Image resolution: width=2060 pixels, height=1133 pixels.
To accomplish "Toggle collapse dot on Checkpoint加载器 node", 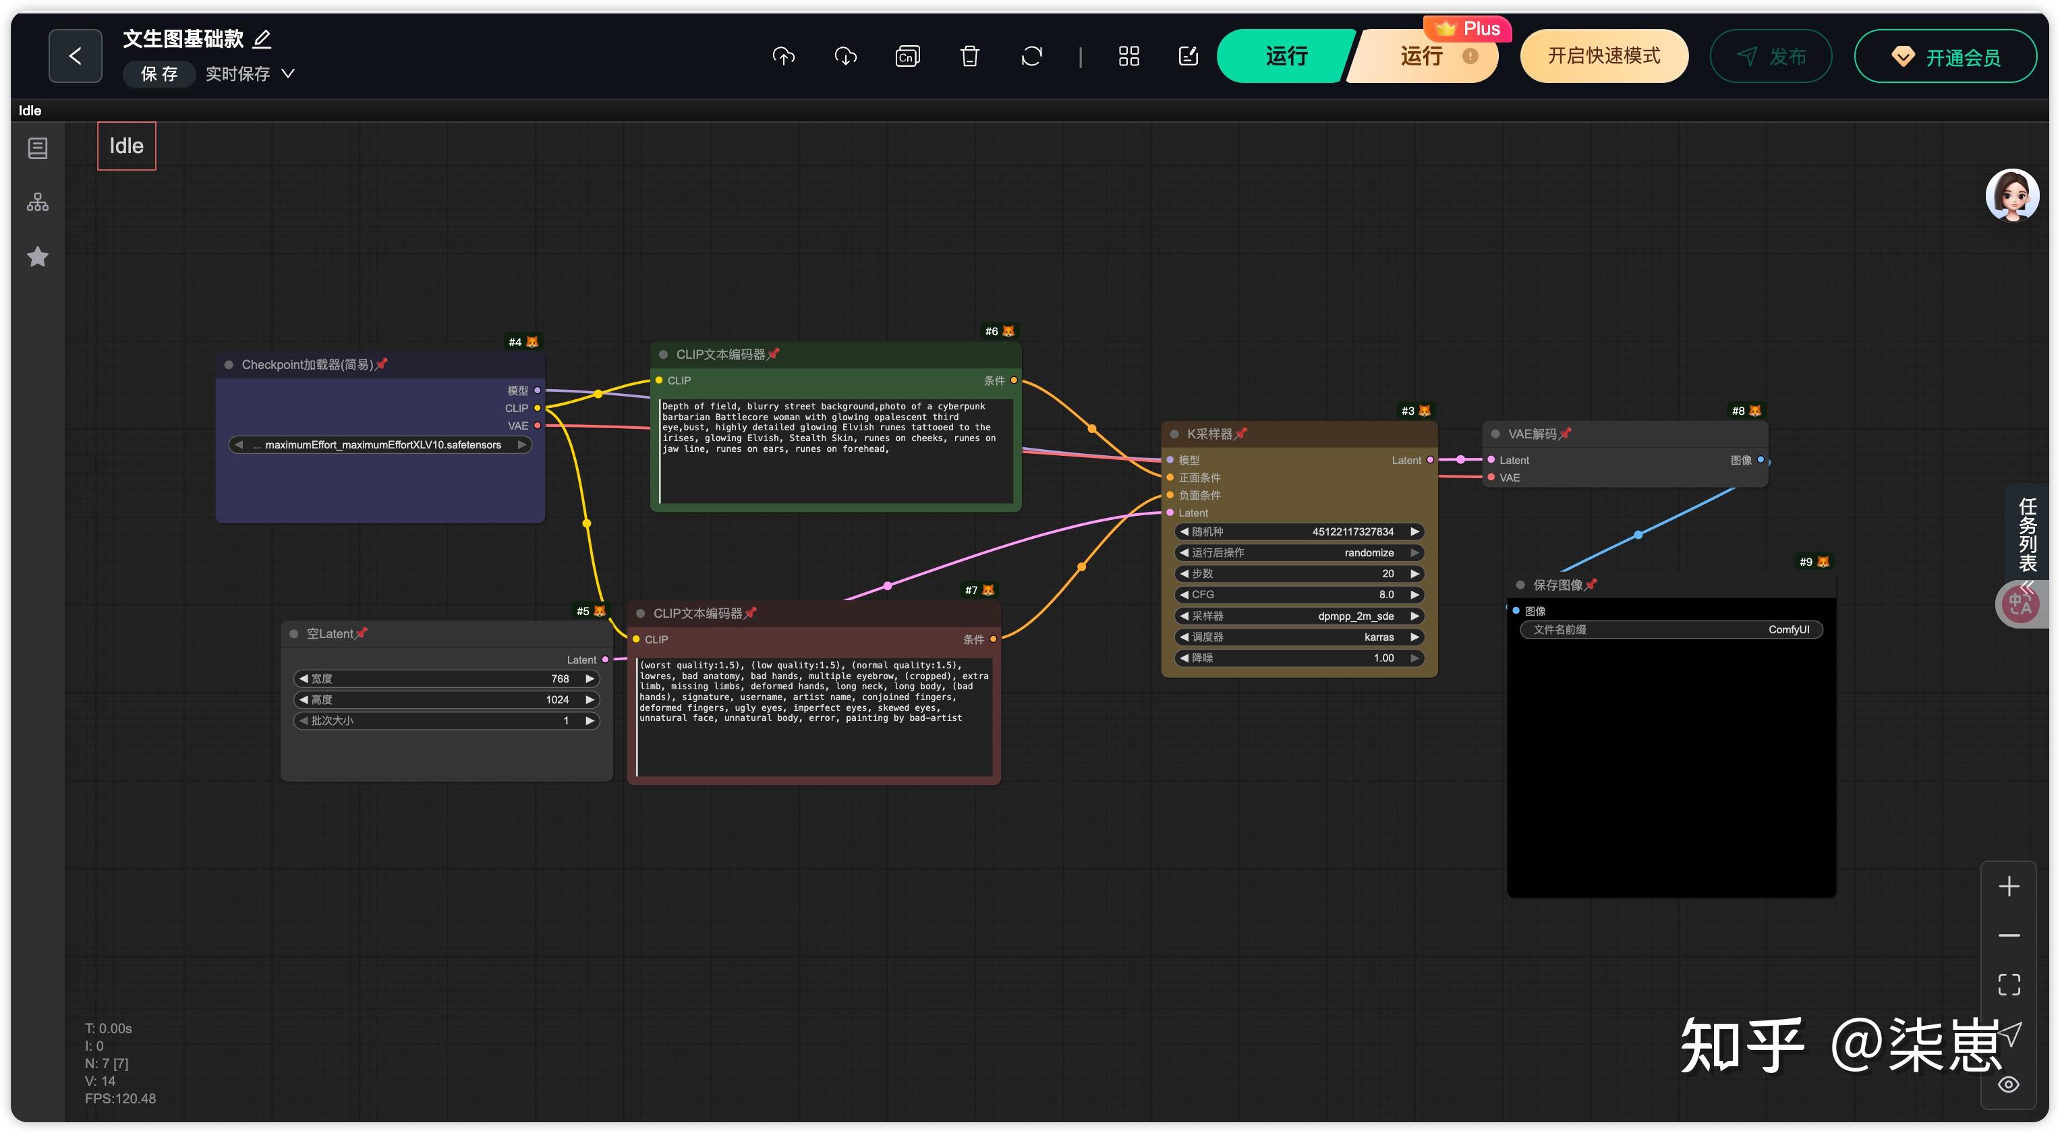I will (x=229, y=365).
